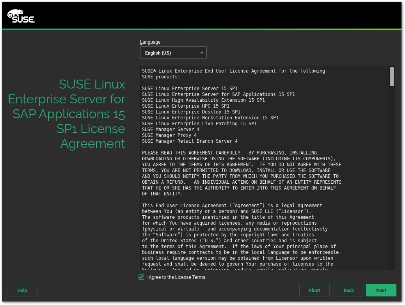Click the 'I Agree to the License Terms' label

(176, 277)
